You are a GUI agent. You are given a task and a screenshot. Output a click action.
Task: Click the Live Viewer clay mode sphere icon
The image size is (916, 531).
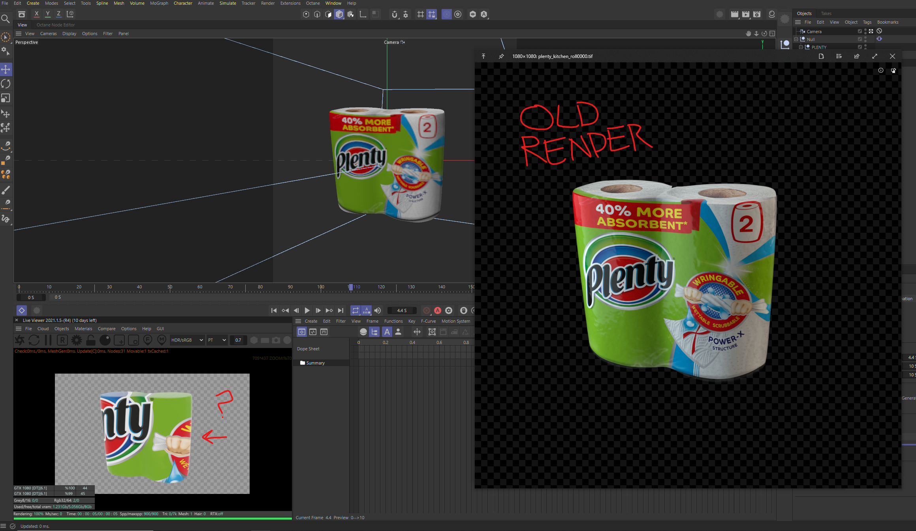[105, 340]
